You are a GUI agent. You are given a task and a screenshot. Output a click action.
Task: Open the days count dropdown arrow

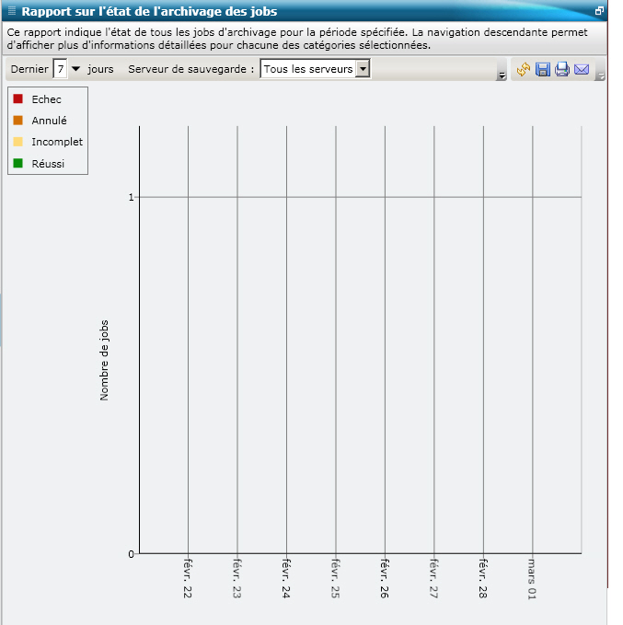click(75, 69)
